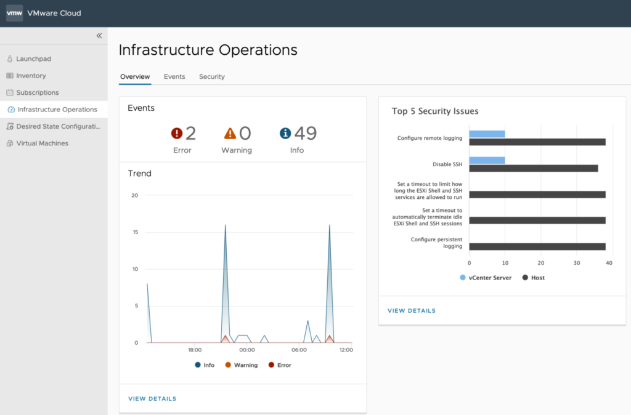The width and height of the screenshot is (631, 415).
Task: Click the Infrastructure Operations gauge icon
Action: pyautogui.click(x=11, y=110)
